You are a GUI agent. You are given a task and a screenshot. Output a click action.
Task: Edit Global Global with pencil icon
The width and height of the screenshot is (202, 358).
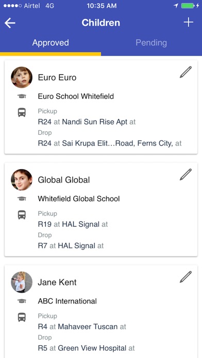click(x=186, y=175)
